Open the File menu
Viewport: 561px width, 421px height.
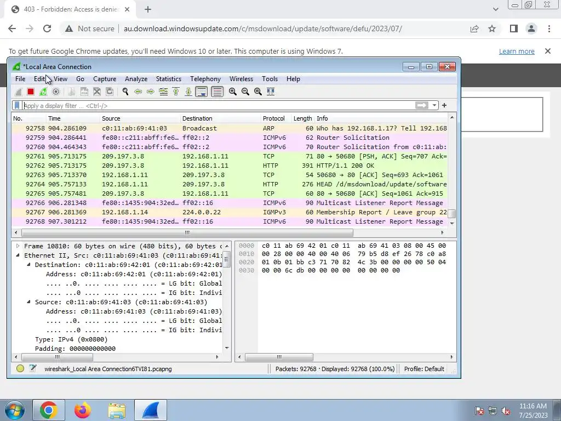tap(20, 79)
